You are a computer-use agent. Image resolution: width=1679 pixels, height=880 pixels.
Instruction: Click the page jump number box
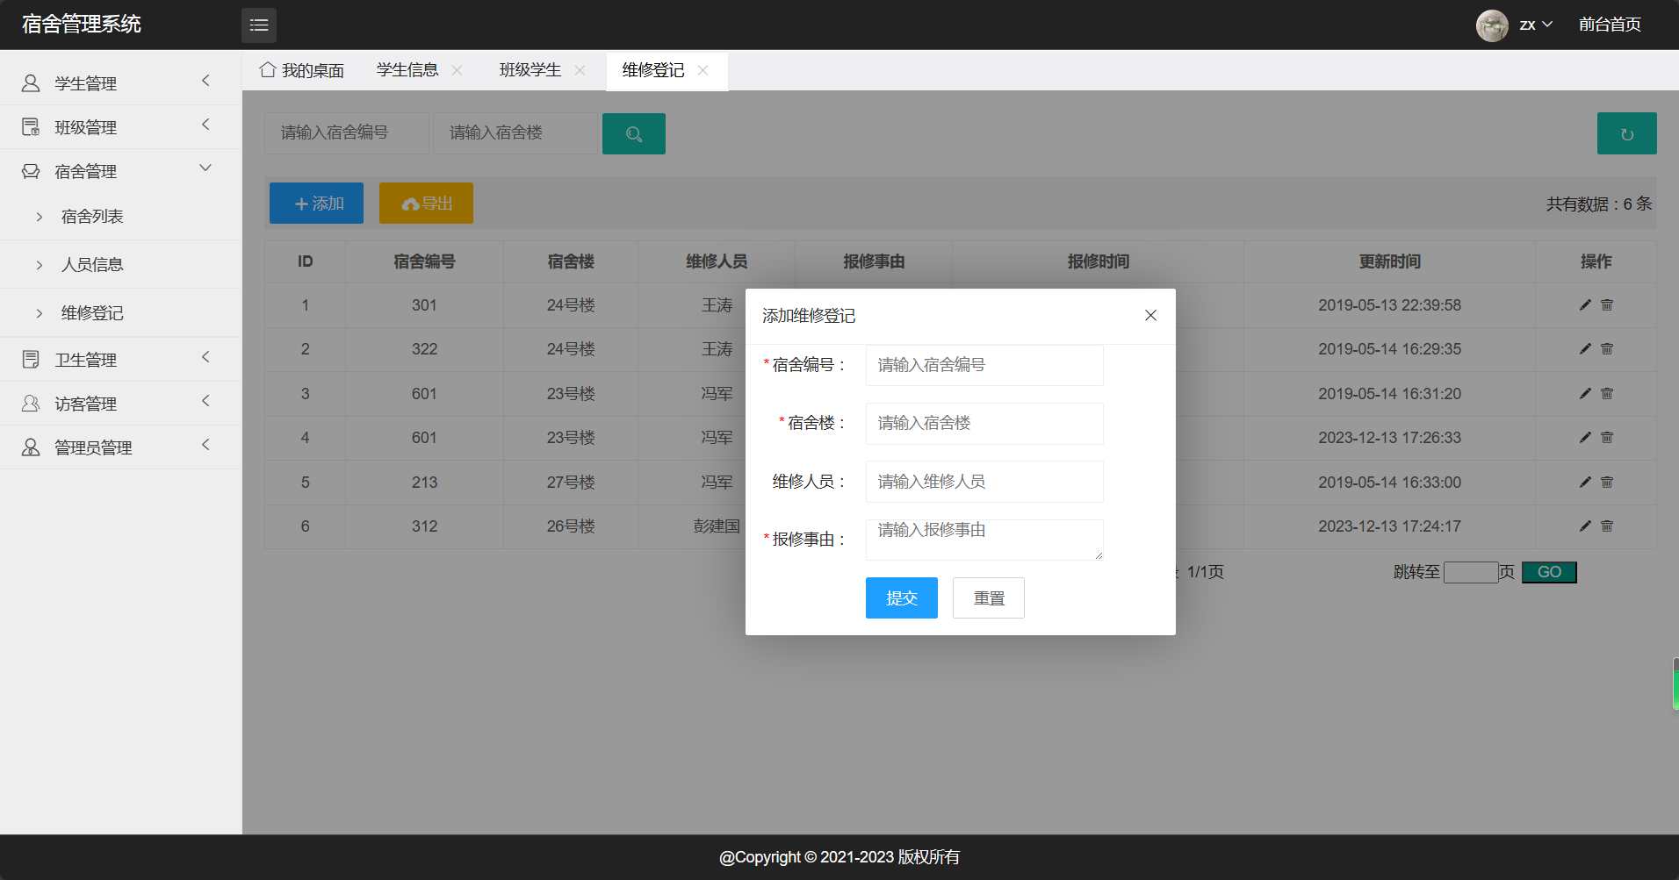pyautogui.click(x=1471, y=573)
